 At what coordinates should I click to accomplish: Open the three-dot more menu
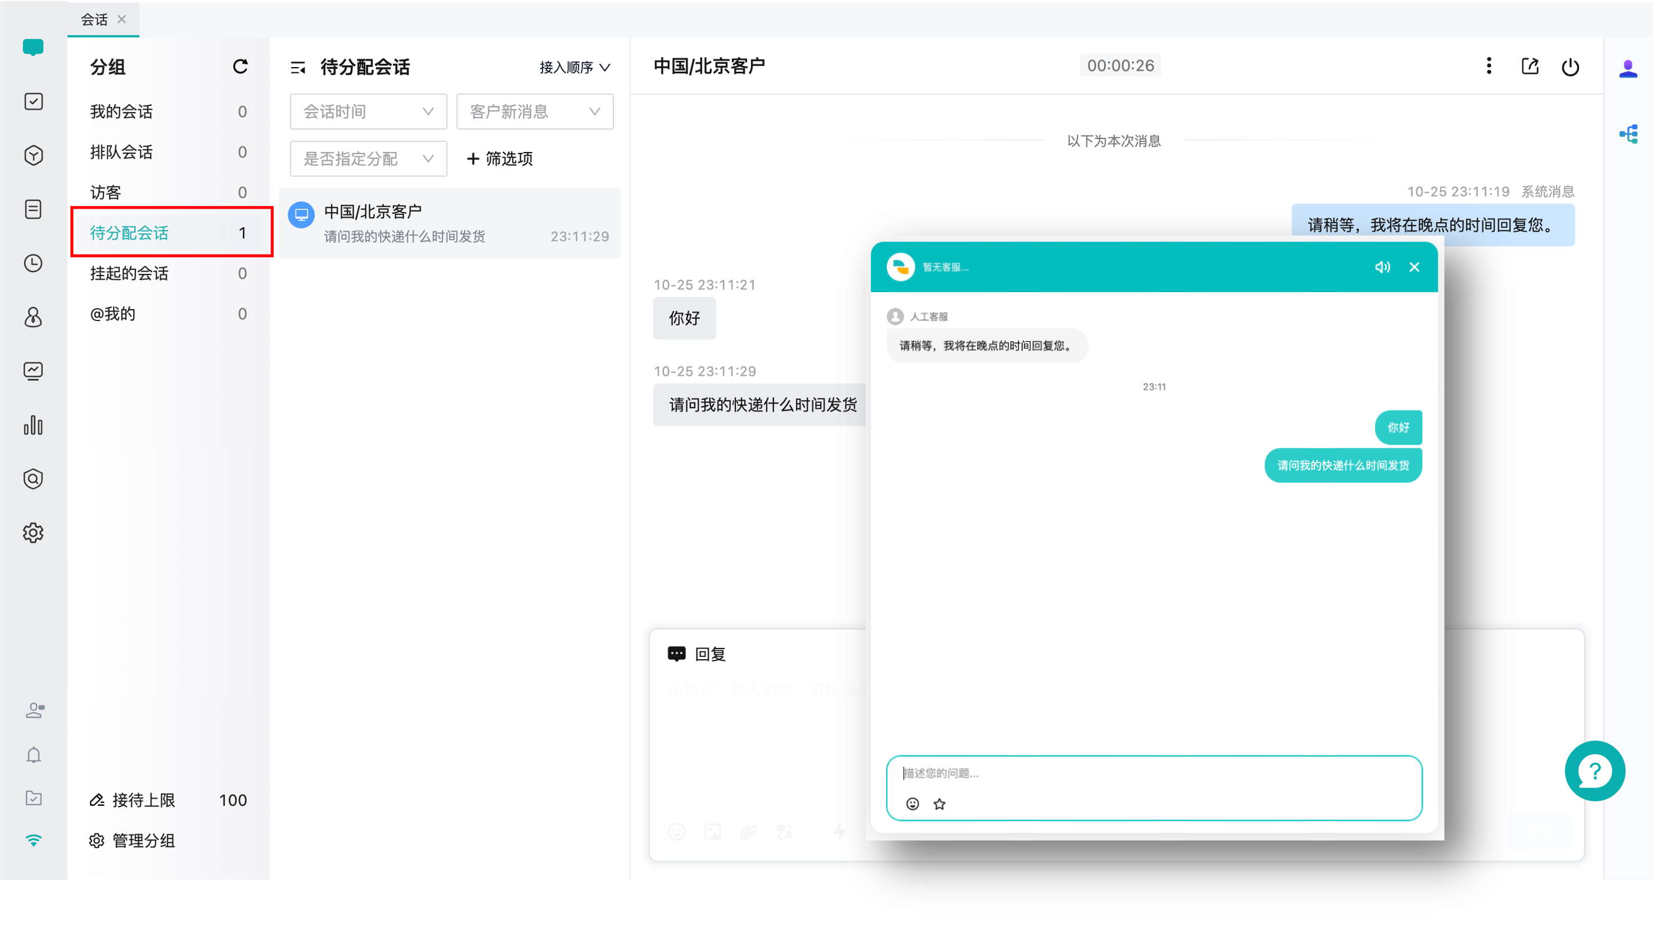pos(1488,66)
